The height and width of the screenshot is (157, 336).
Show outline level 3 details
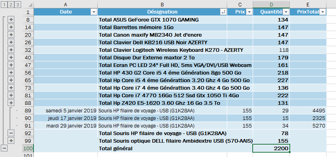coord(18,4)
